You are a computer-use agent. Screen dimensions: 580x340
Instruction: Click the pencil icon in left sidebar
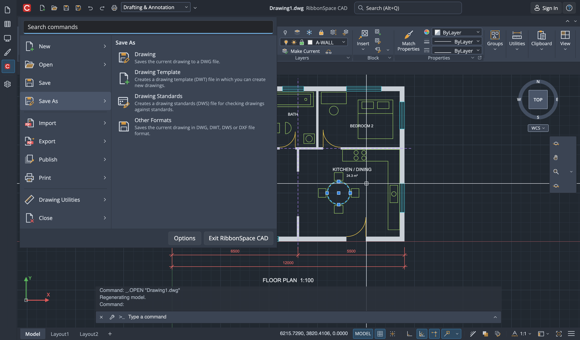(x=7, y=52)
